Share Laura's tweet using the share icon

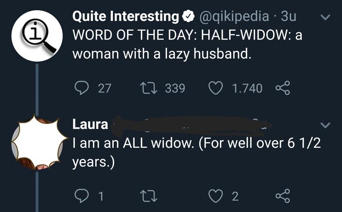point(282,197)
